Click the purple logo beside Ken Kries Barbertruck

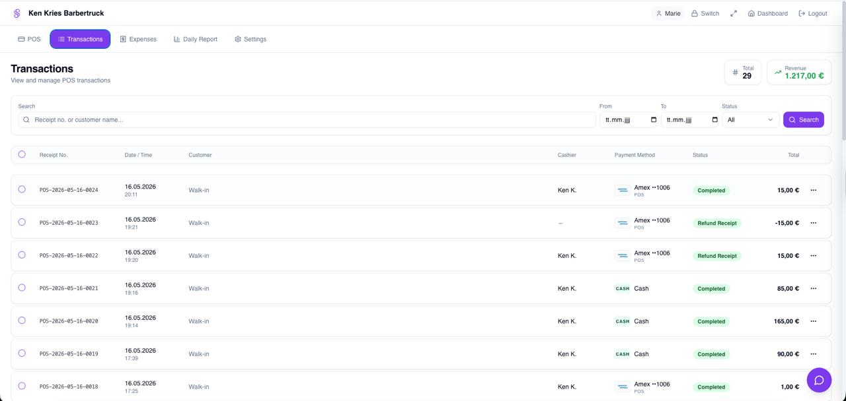(x=17, y=13)
